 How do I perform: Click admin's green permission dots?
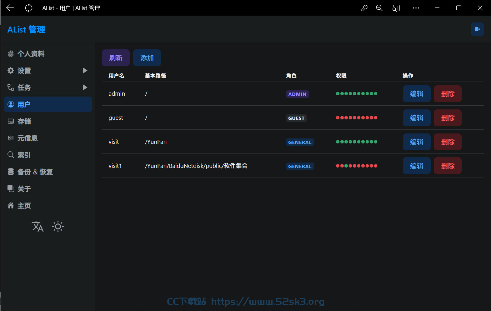357,93
